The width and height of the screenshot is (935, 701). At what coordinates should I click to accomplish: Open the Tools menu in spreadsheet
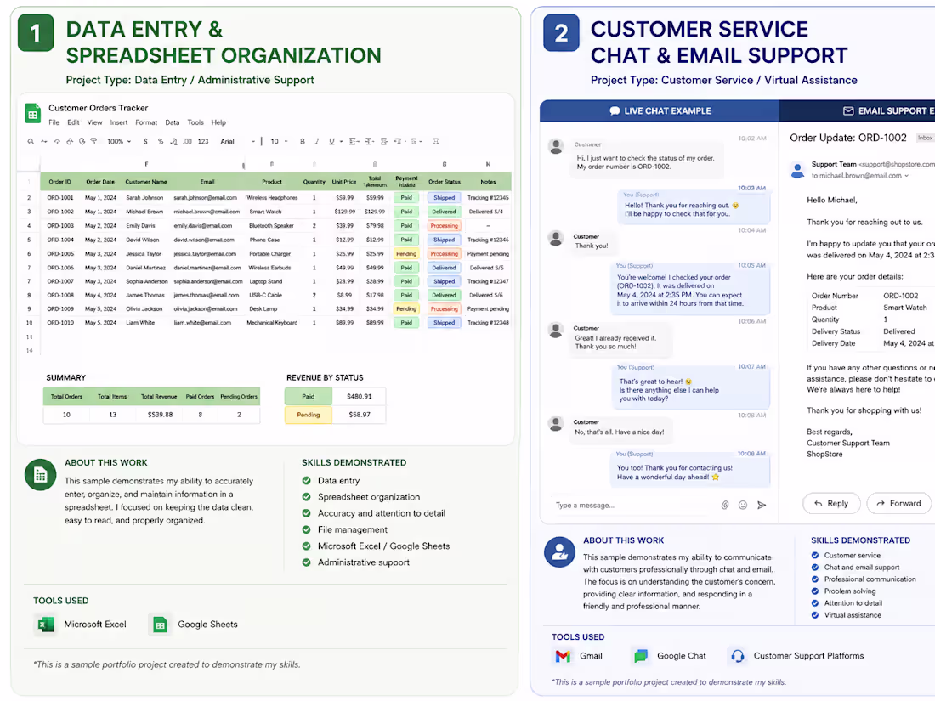(195, 123)
